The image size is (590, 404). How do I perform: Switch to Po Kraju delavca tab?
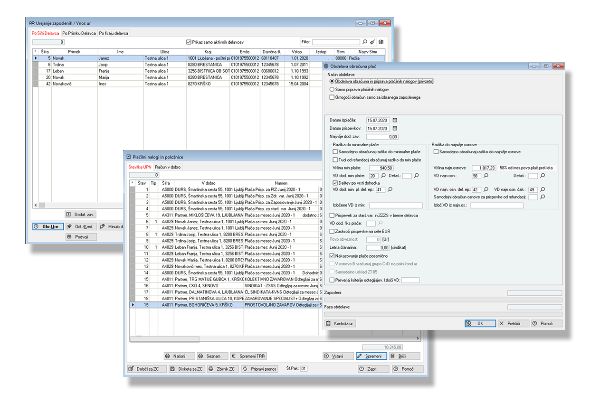(x=114, y=33)
